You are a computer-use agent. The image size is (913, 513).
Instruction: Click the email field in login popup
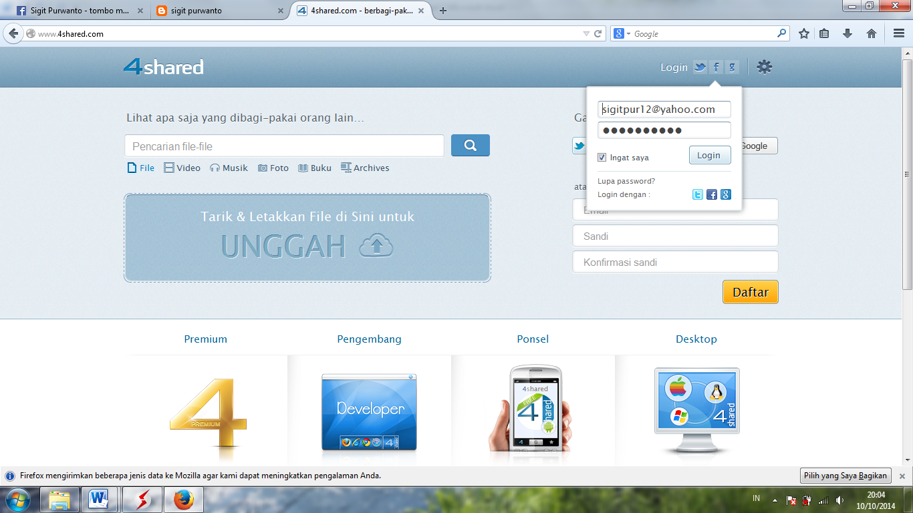[x=664, y=110]
